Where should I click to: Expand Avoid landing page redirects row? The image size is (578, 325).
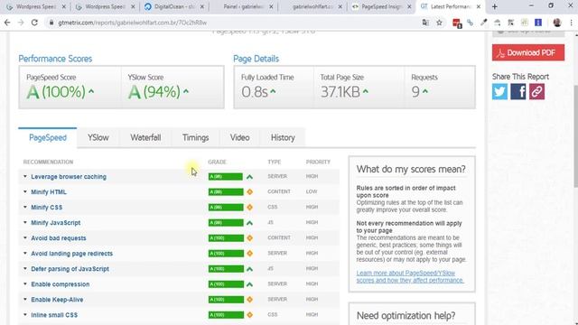click(25, 254)
